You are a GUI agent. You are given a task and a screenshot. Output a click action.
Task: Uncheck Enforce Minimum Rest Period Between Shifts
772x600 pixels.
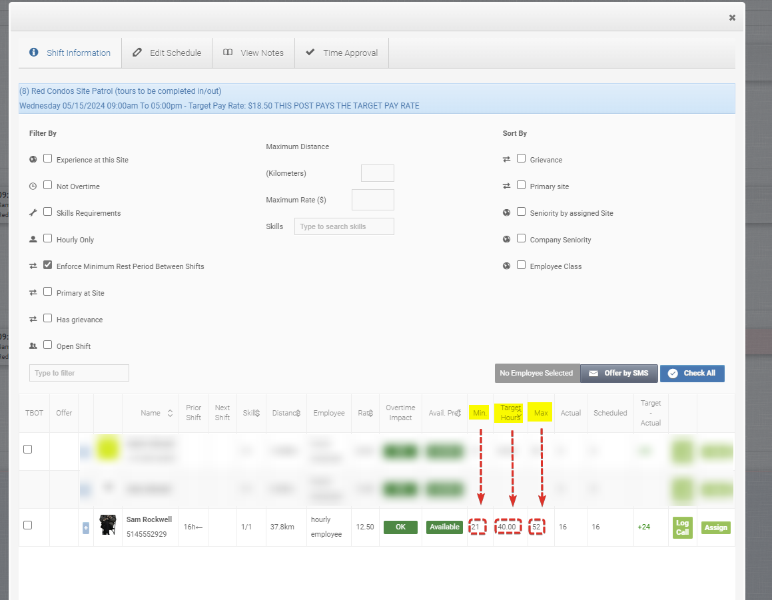point(47,264)
